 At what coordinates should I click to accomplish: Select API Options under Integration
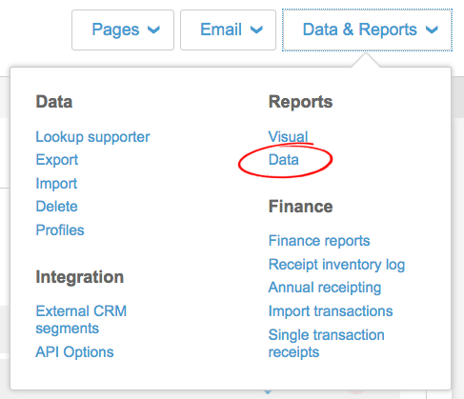(x=74, y=352)
